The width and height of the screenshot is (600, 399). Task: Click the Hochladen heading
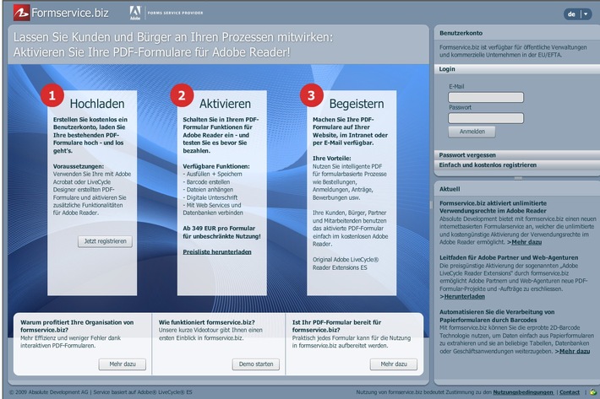point(97,104)
